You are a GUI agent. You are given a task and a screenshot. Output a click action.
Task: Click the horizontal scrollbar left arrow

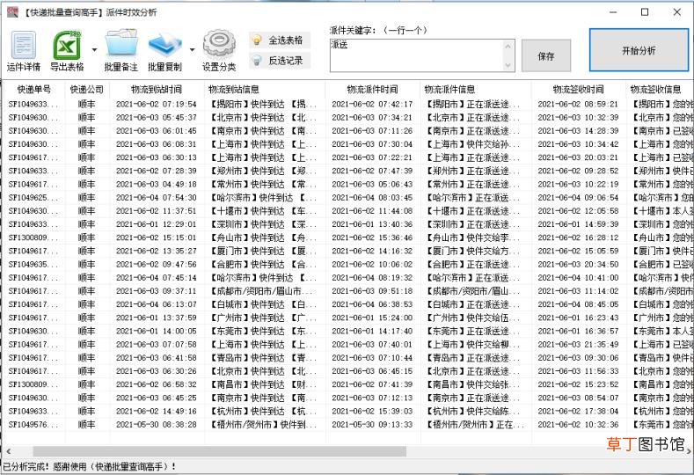pos(9,451)
